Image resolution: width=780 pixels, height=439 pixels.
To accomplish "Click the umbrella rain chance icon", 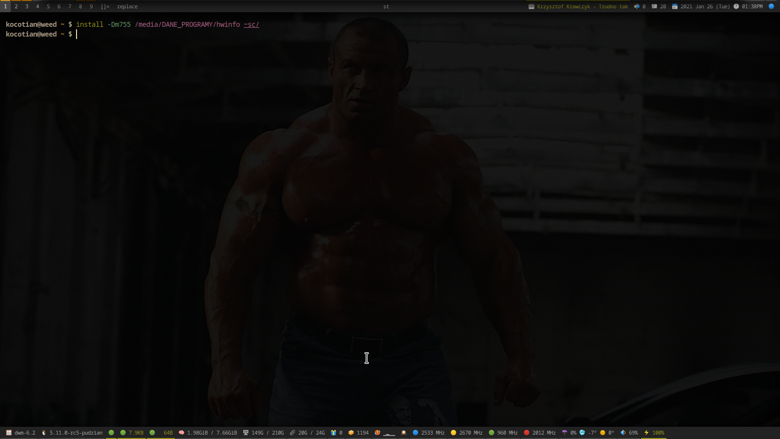I will (565, 433).
